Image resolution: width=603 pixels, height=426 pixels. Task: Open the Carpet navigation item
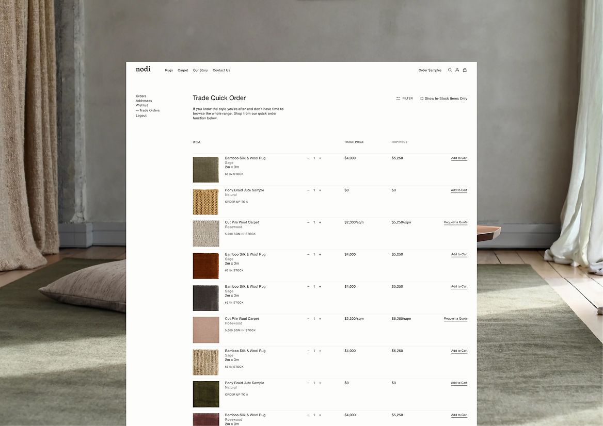pyautogui.click(x=183, y=70)
